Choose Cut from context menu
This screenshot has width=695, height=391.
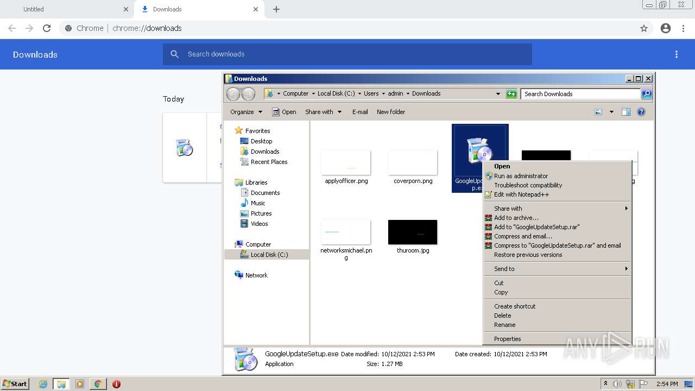pos(557,283)
